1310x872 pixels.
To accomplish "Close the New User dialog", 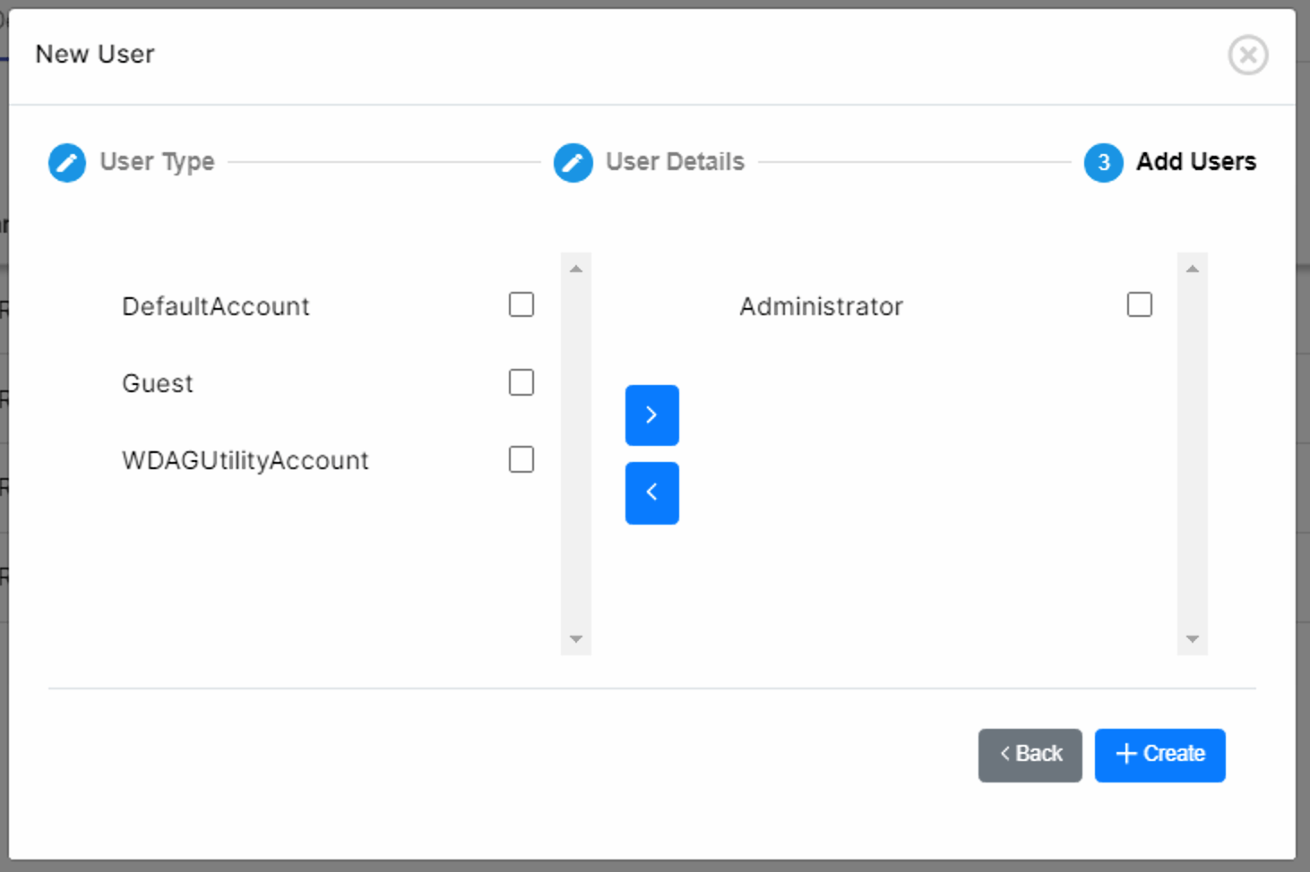I will (x=1247, y=56).
